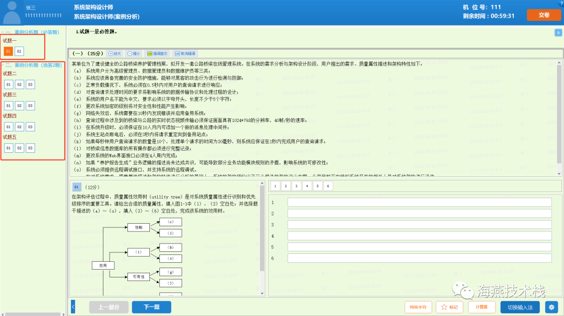Select question 03 under 试题三
Screen dimensions: 564x316
pos(30,106)
